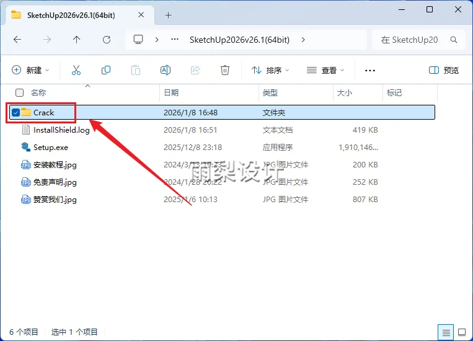Sort by 日期 column header
Viewport: 473px width, 341px height.
tap(171, 92)
